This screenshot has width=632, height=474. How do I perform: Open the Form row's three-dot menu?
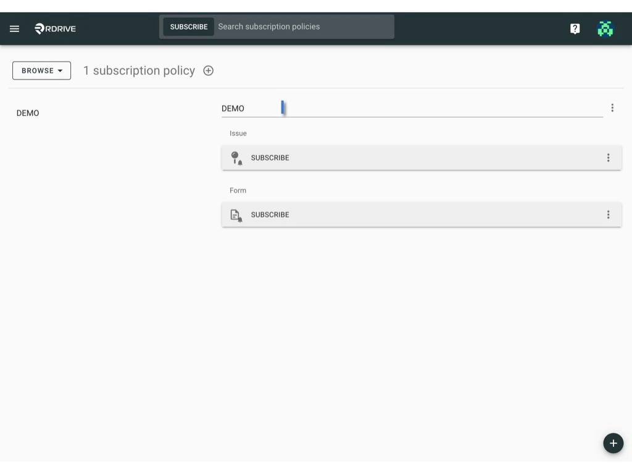(609, 215)
